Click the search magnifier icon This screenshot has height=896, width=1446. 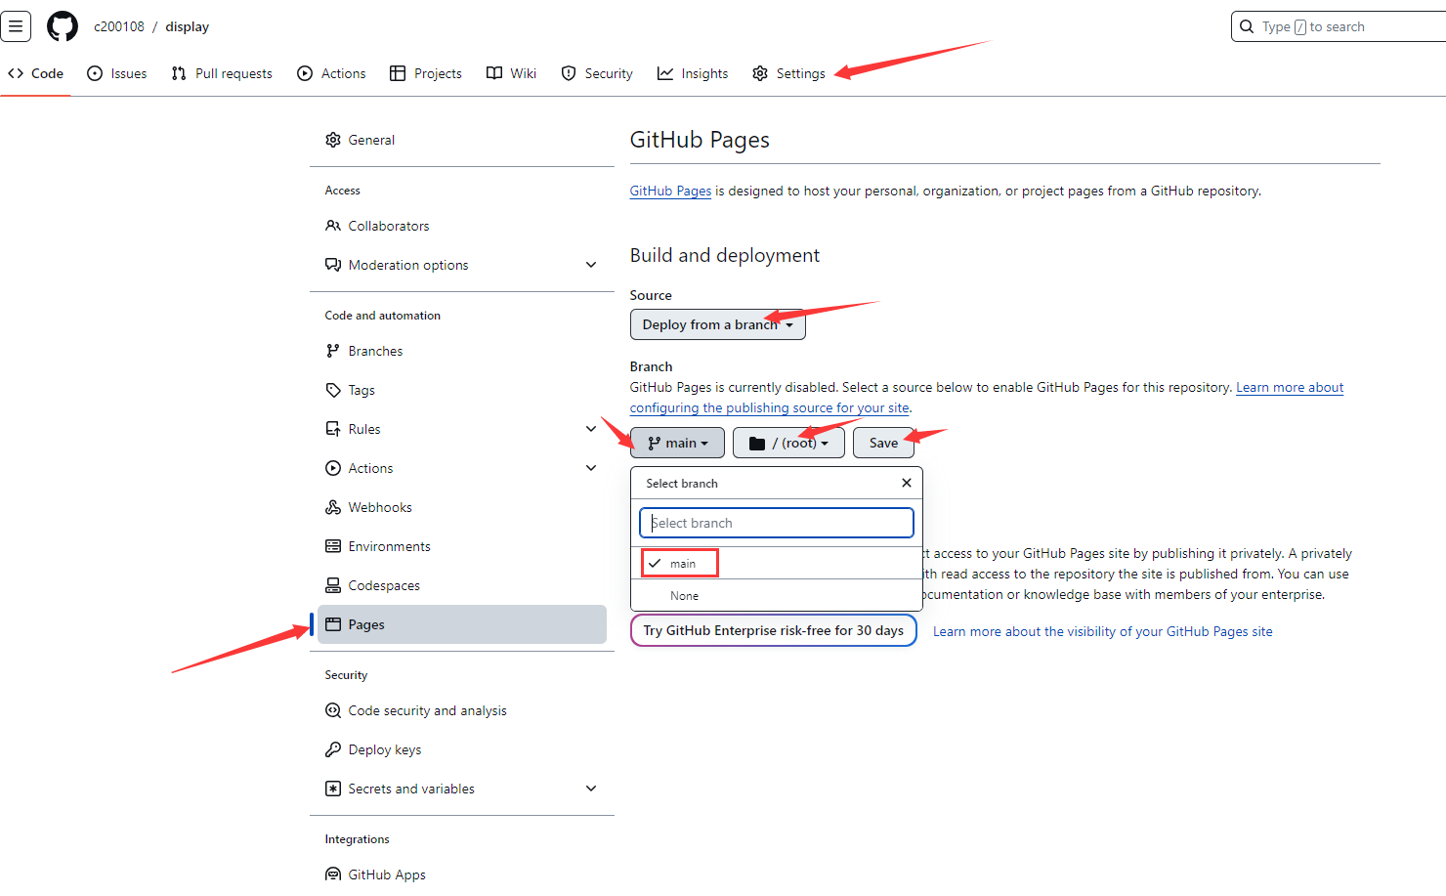coord(1247,26)
